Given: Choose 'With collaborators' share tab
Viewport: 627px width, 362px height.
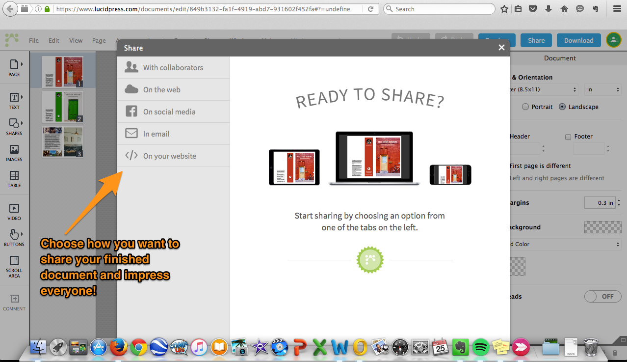Looking at the screenshot, I should point(173,68).
